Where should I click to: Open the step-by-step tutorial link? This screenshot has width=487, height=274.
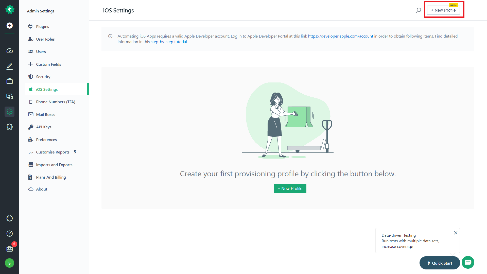169,42
